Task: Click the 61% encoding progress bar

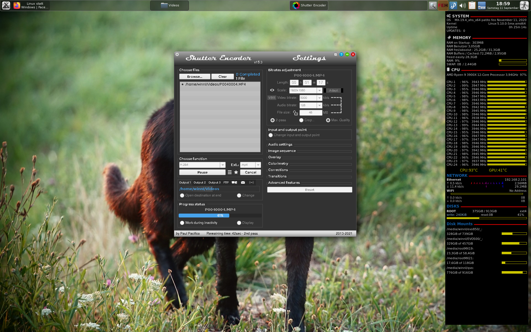Action: tap(220, 216)
